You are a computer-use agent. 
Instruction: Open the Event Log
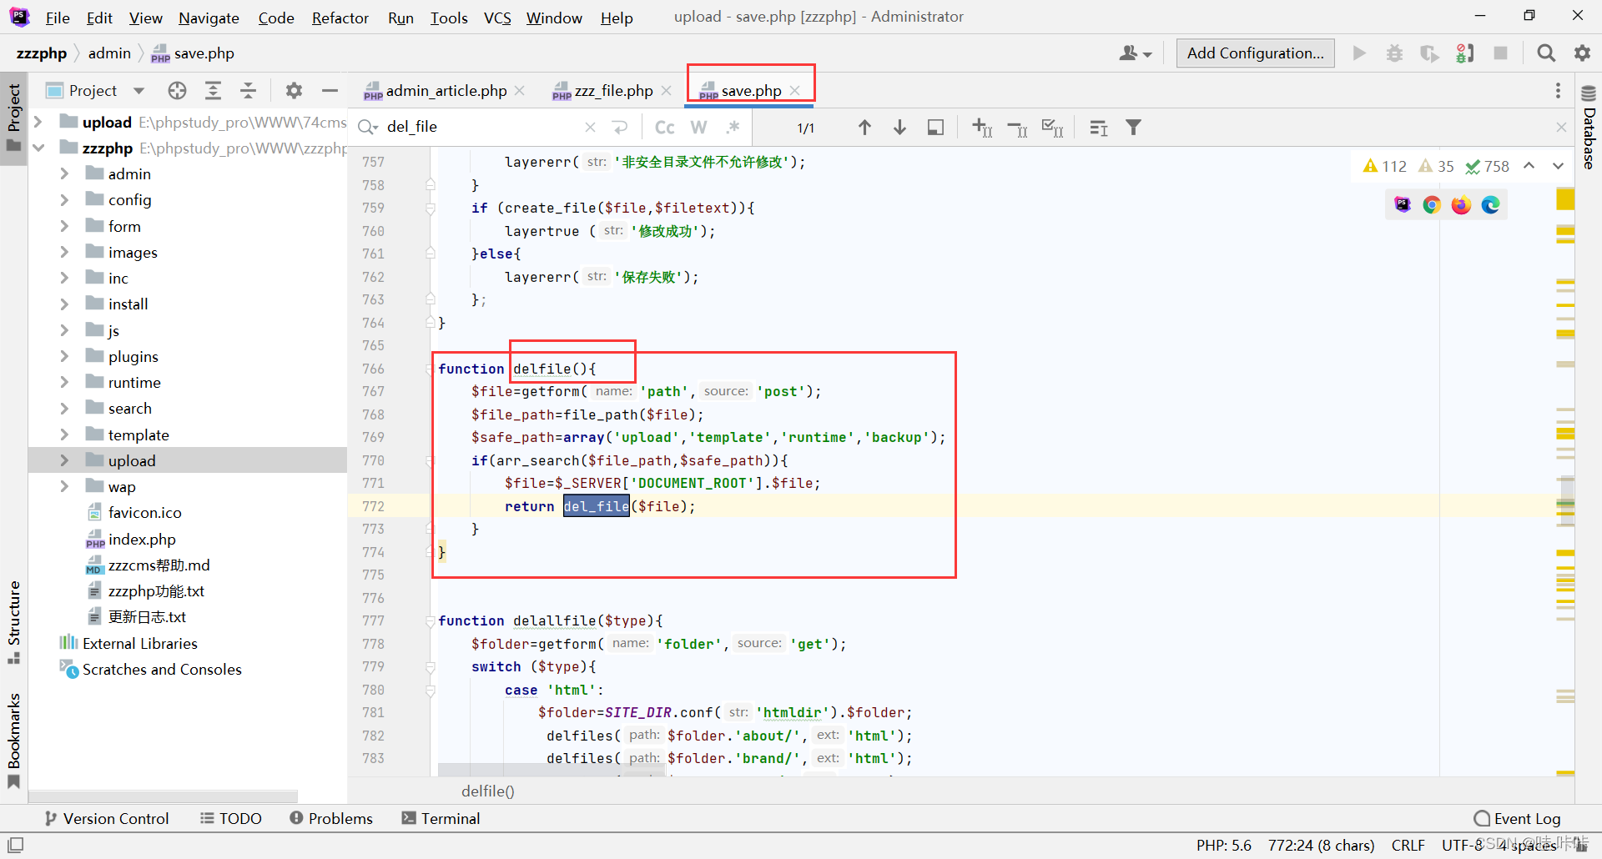[x=1517, y=818]
